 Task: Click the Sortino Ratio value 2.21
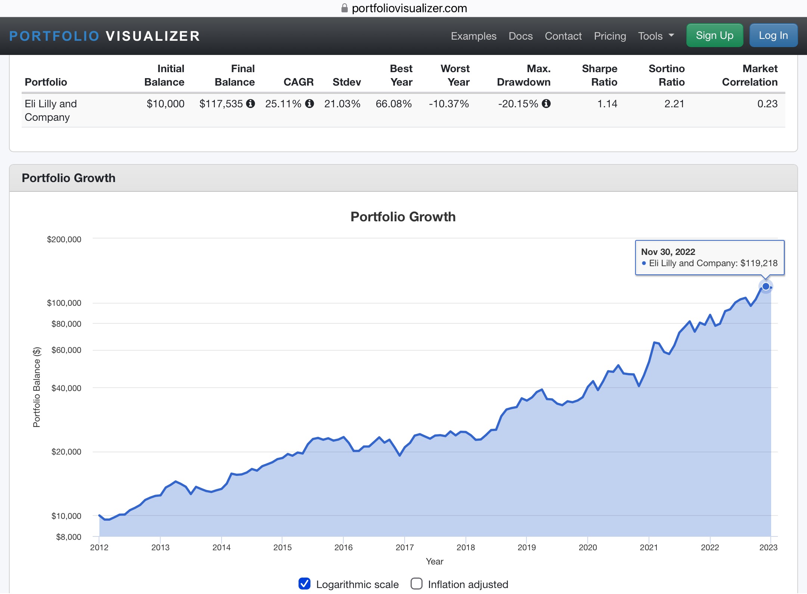(x=674, y=104)
